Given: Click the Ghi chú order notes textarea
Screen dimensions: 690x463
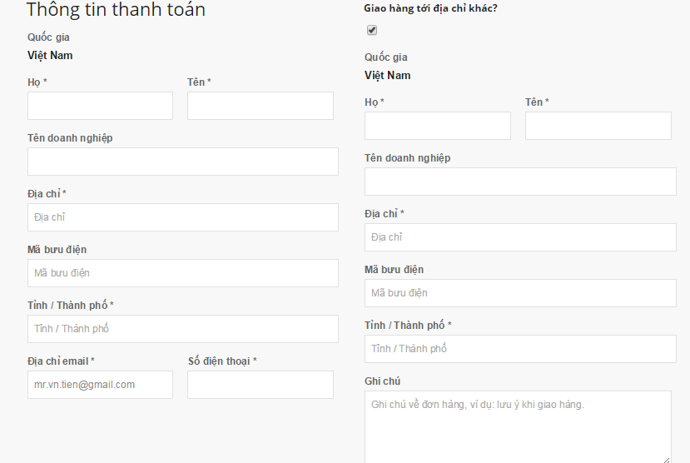Looking at the screenshot, I should [517, 426].
